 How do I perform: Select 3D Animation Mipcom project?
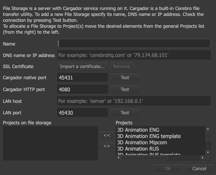pos(142,142)
